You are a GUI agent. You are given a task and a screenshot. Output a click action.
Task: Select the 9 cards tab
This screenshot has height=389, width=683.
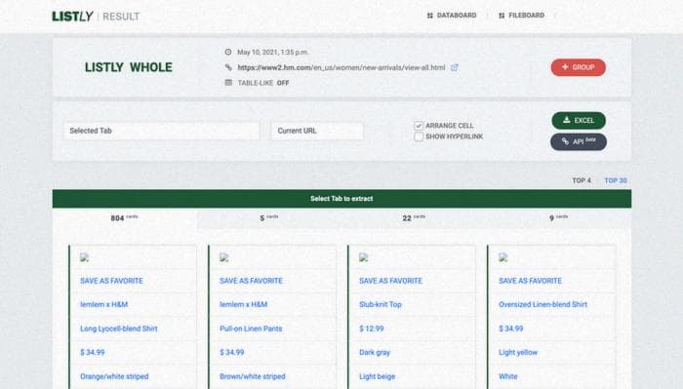(558, 218)
